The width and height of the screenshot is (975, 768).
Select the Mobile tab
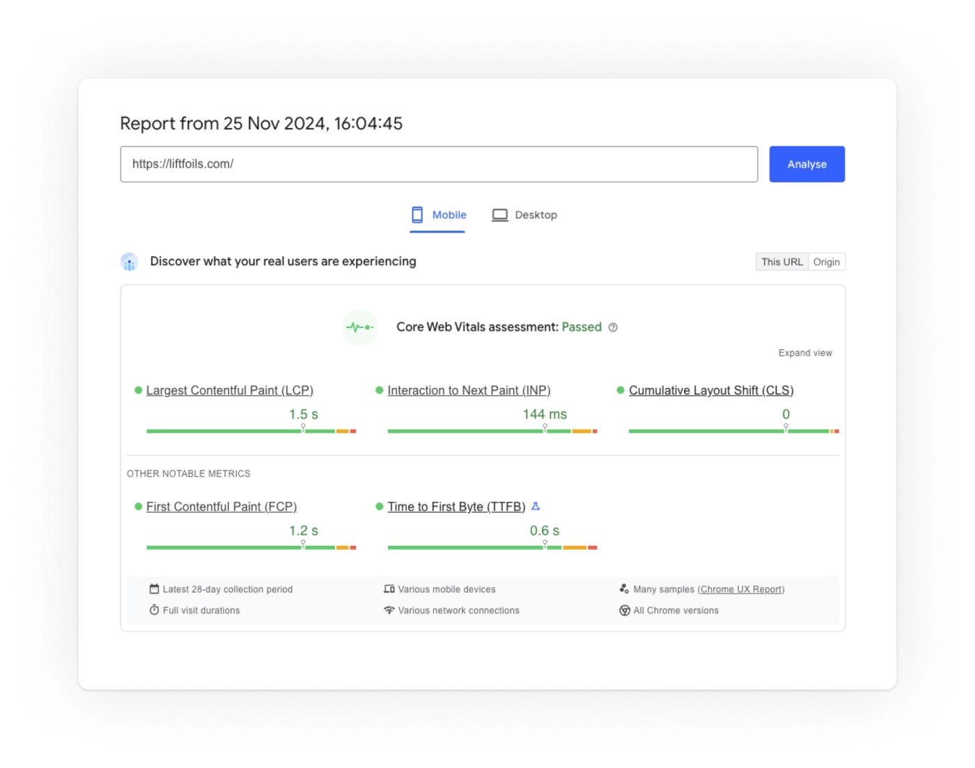438,215
